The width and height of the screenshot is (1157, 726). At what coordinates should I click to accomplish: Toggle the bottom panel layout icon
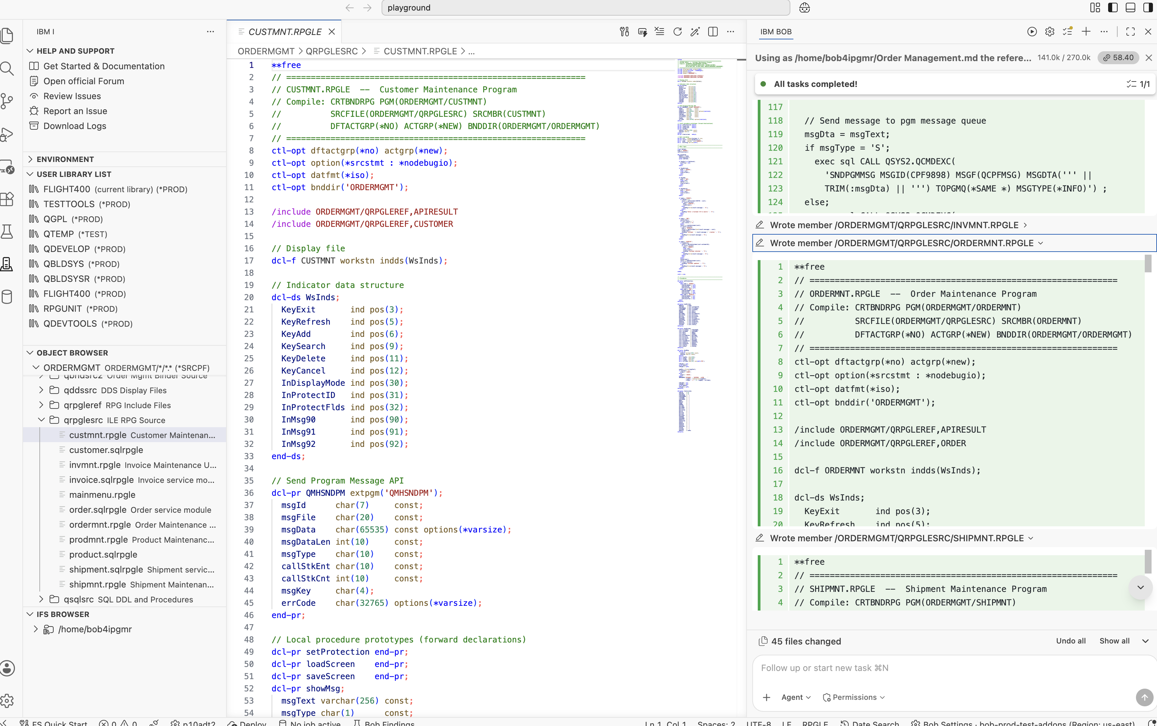pyautogui.click(x=1131, y=8)
